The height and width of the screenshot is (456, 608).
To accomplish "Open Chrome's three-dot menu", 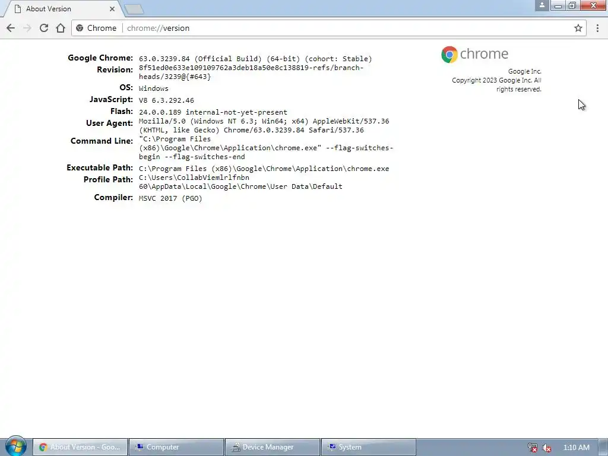I will click(597, 28).
